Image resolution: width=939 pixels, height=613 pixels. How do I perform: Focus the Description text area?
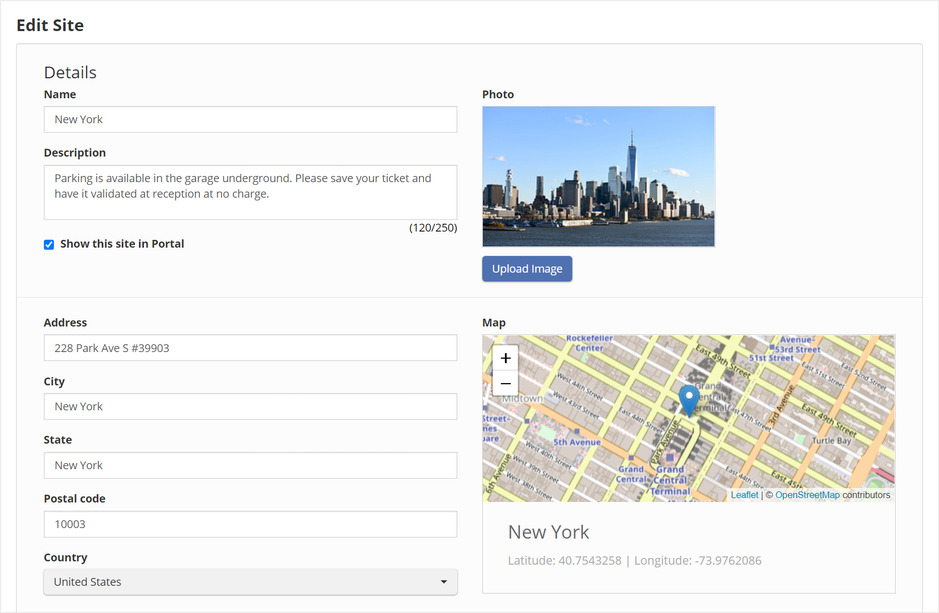click(x=250, y=192)
